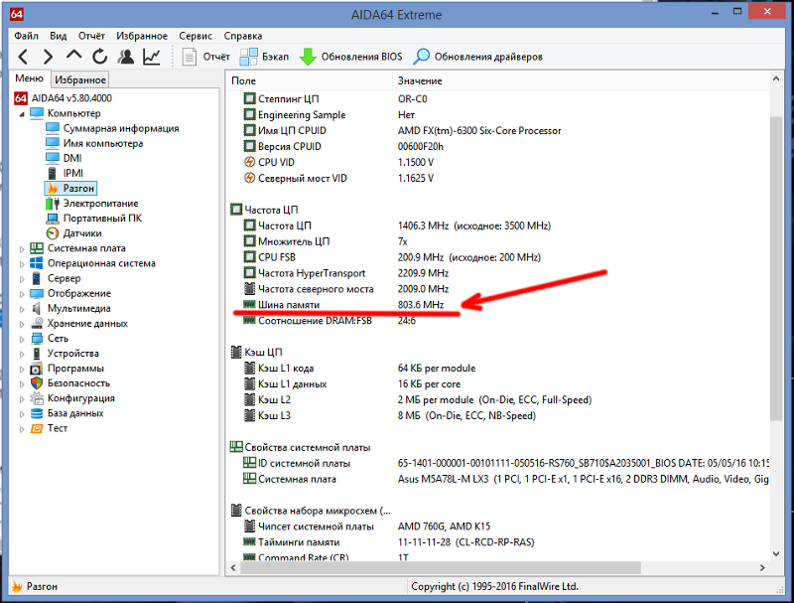Select the Тайминги памяти row
Image resolution: width=794 pixels, height=603 pixels.
click(498, 542)
